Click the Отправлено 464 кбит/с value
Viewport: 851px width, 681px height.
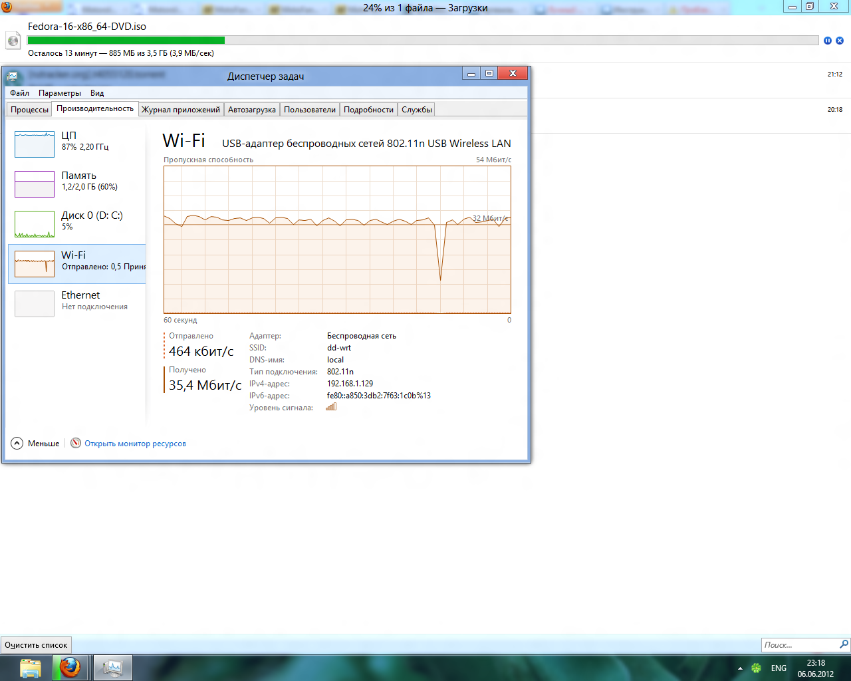point(201,351)
